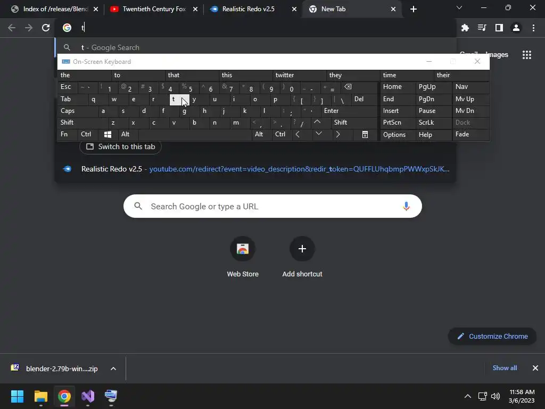Toggle right Shift key on On-Screen Keyboard
This screenshot has width=545, height=409.
pyautogui.click(x=354, y=122)
